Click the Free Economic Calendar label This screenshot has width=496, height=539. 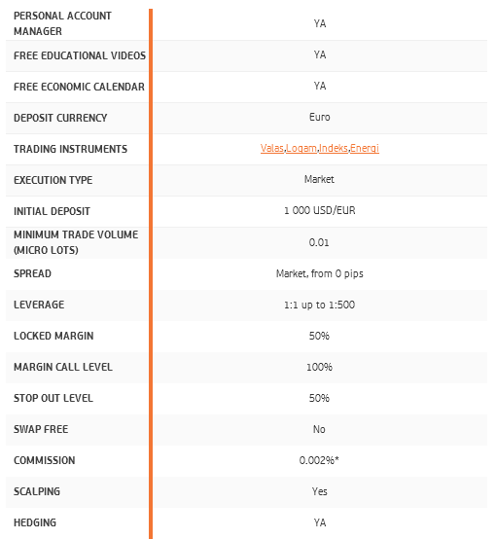click(x=79, y=87)
